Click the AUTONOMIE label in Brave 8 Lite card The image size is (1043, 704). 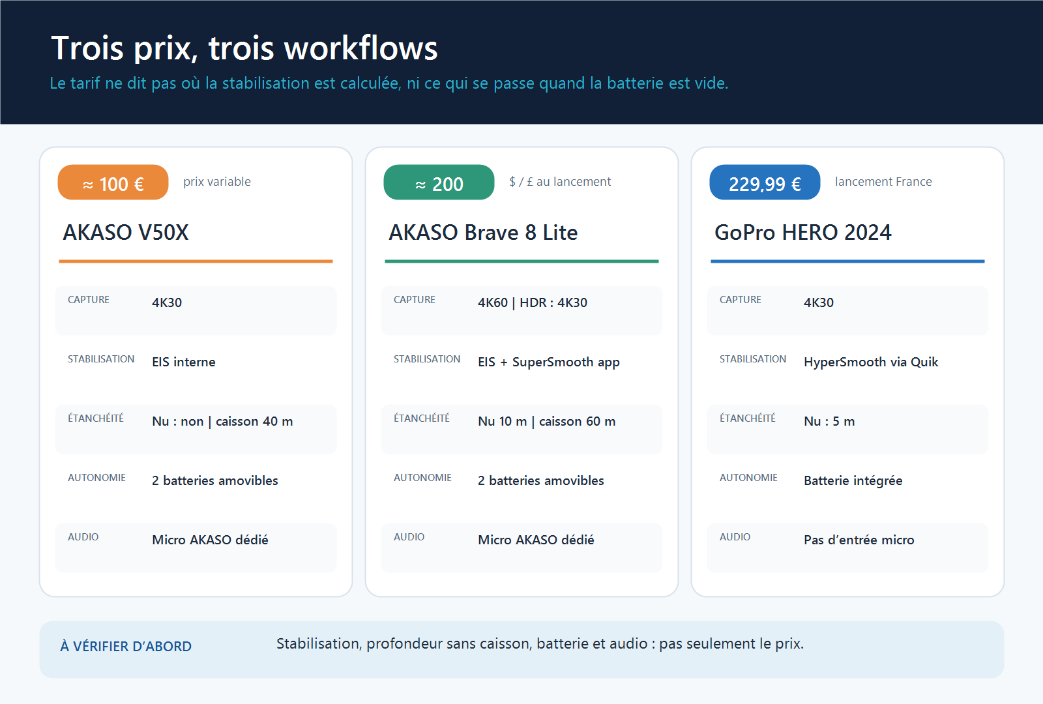(422, 478)
